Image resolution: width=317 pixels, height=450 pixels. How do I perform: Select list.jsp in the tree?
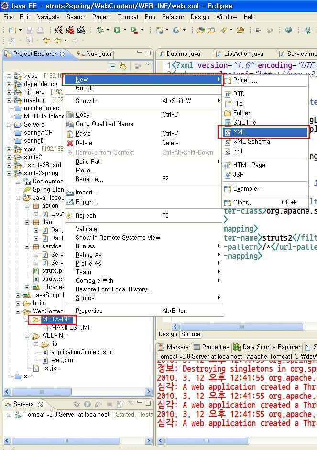[x=51, y=368]
